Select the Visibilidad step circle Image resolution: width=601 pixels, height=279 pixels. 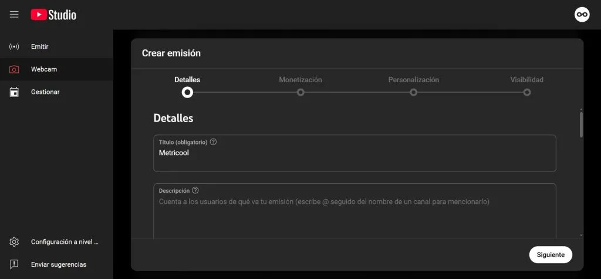[x=527, y=92]
